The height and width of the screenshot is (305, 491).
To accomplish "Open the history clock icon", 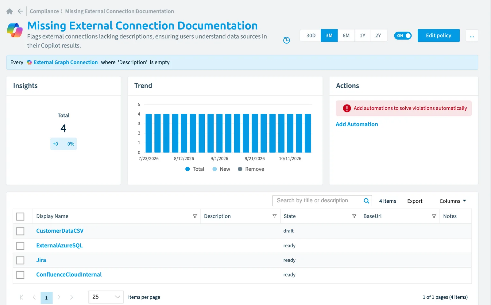I will (286, 40).
